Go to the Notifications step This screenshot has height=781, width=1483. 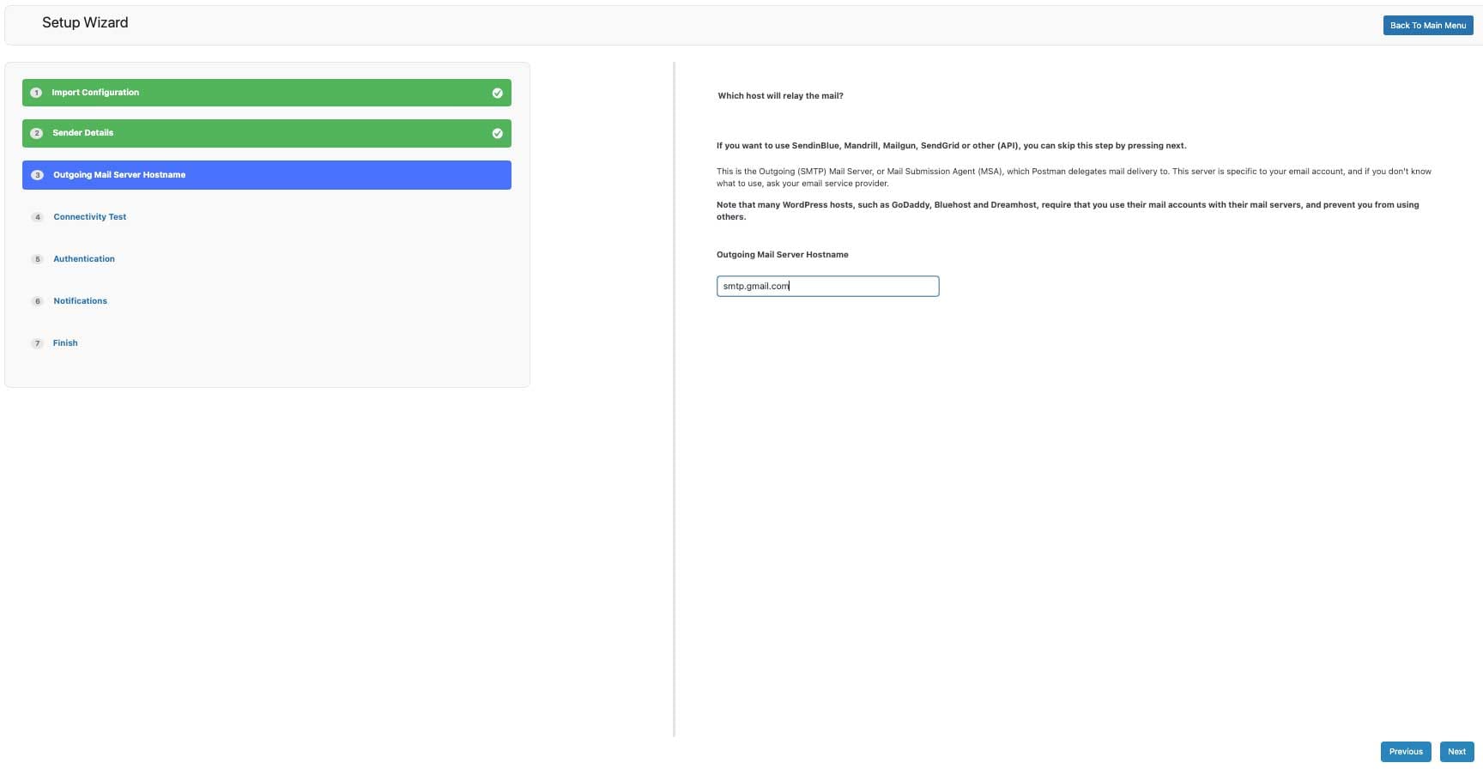click(x=80, y=301)
